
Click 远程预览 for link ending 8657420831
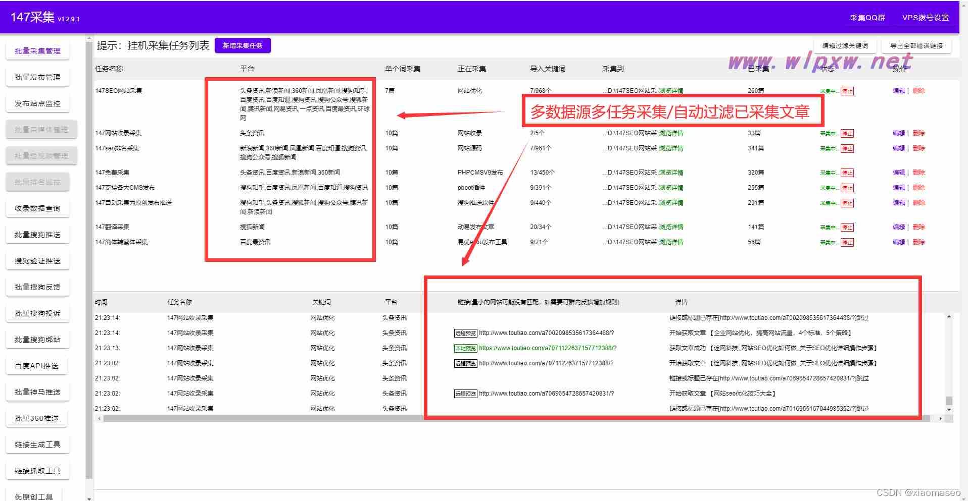[465, 394]
